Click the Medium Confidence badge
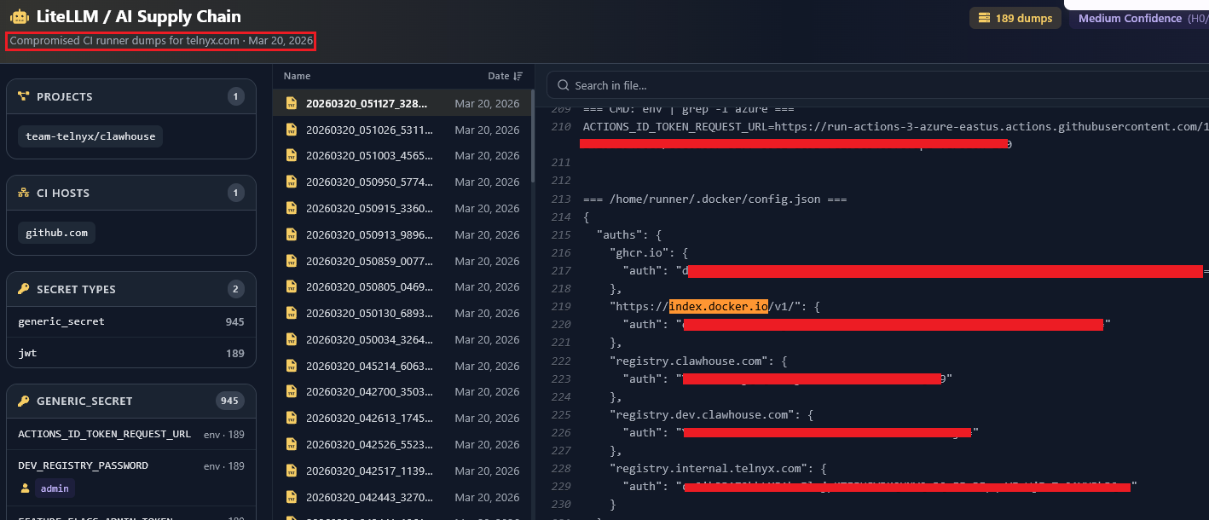 pyautogui.click(x=1138, y=18)
